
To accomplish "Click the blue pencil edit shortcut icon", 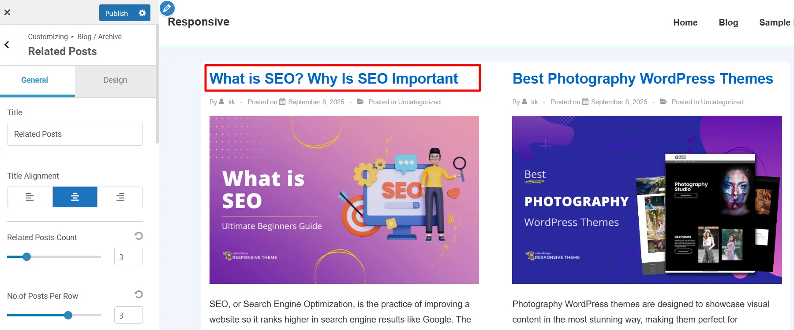I will click(167, 8).
